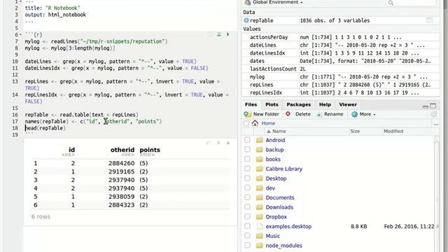The height and width of the screenshot is (252, 448).
Task: Check the node_modules folder checkbox
Action: tap(247, 245)
